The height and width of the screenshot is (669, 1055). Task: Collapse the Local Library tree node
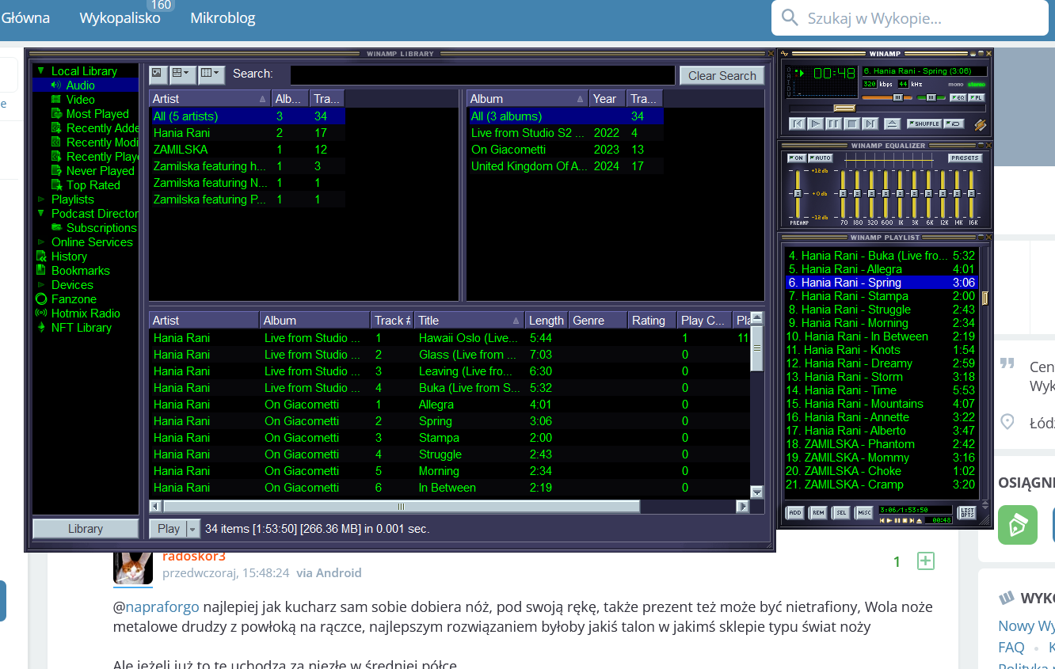tap(41, 71)
